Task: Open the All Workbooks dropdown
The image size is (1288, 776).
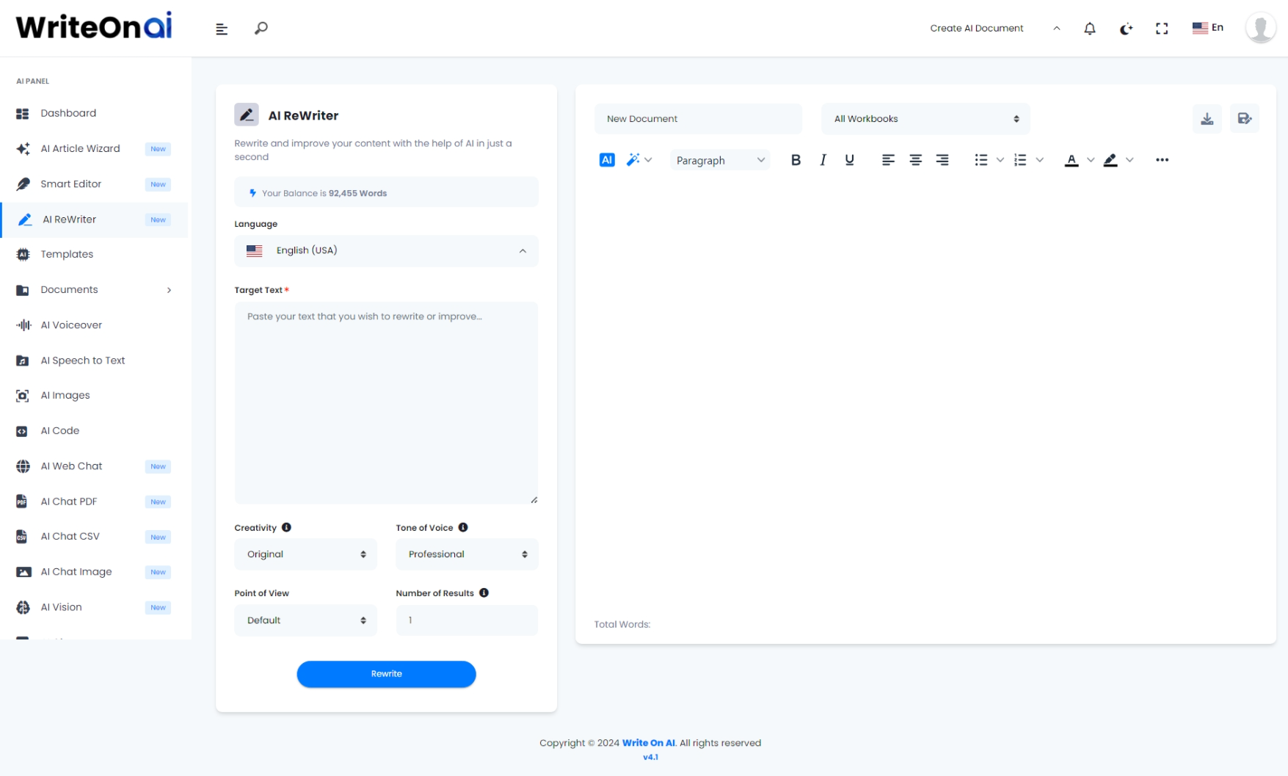Action: click(x=925, y=119)
